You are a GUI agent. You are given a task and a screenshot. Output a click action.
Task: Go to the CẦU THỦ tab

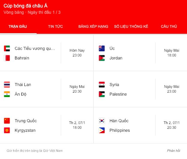coord(169,26)
